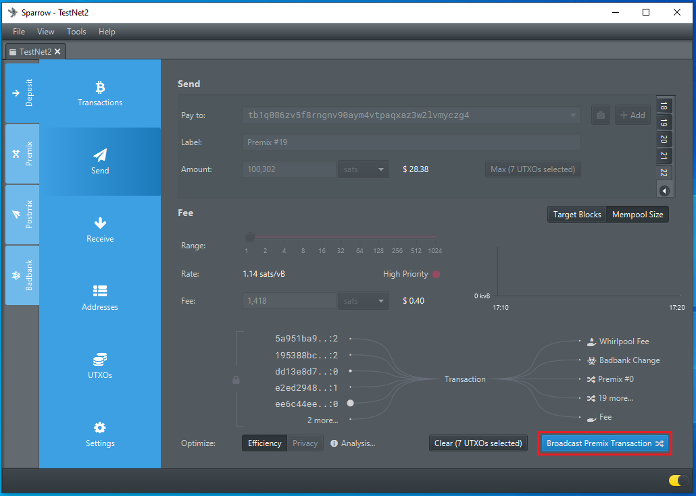Select input ee6c44ee..:0
Image resolution: width=696 pixels, height=496 pixels.
click(306, 404)
